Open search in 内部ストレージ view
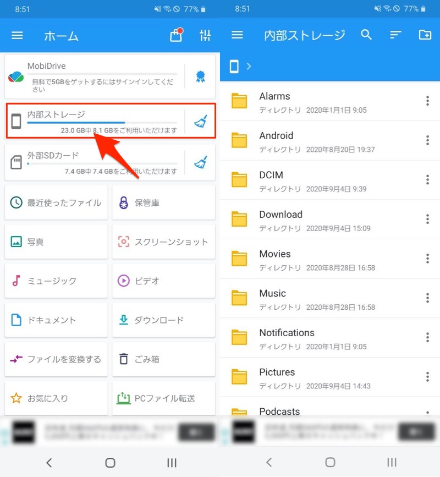 [366, 35]
